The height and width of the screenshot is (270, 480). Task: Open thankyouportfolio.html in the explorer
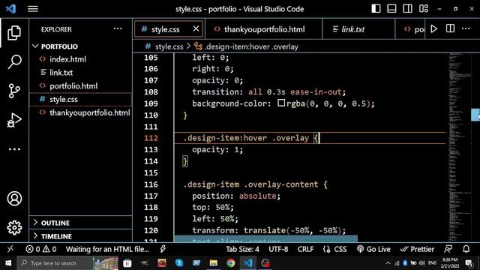pyautogui.click(x=81, y=112)
